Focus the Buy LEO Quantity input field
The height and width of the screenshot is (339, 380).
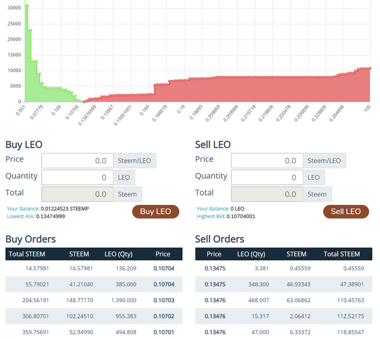point(77,177)
